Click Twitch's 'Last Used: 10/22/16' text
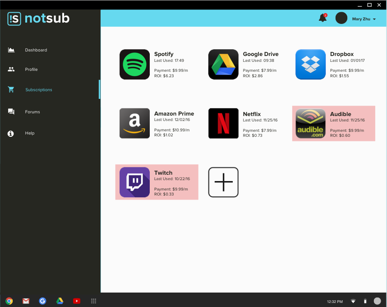The height and width of the screenshot is (307, 387). pos(172,179)
